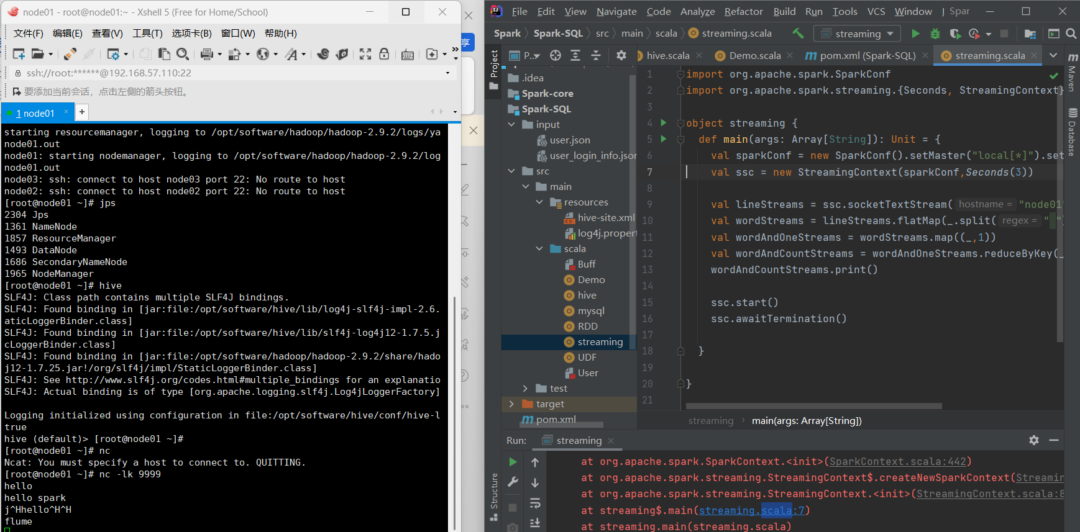Open Xshell address bar dropdown arrow

pyautogui.click(x=447, y=73)
